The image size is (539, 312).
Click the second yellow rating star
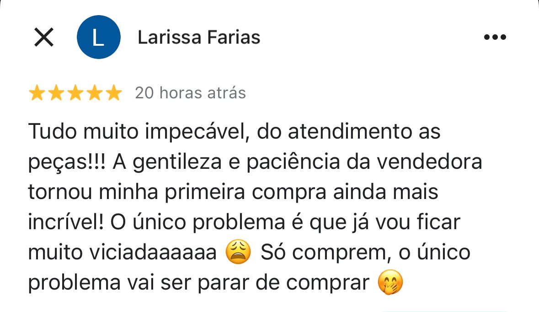coord(56,93)
